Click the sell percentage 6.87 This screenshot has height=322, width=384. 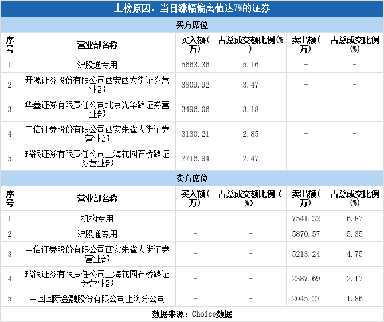coord(355,218)
